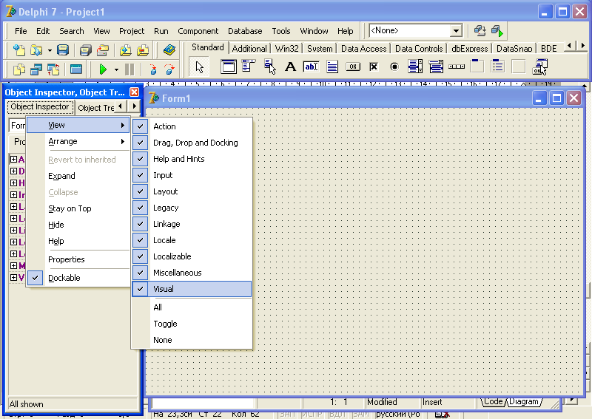Screen dimensions: 592x419
Task: Switch to the Data Access palette tab
Action: pyautogui.click(x=363, y=48)
